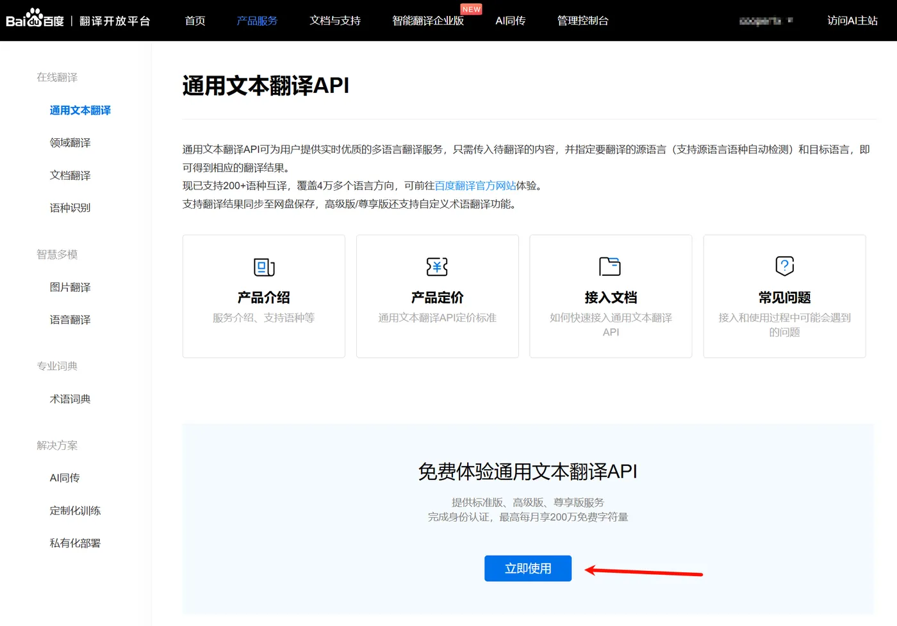897x626 pixels.
Task: Select 语种识别 in the sidebar
Action: (70, 208)
